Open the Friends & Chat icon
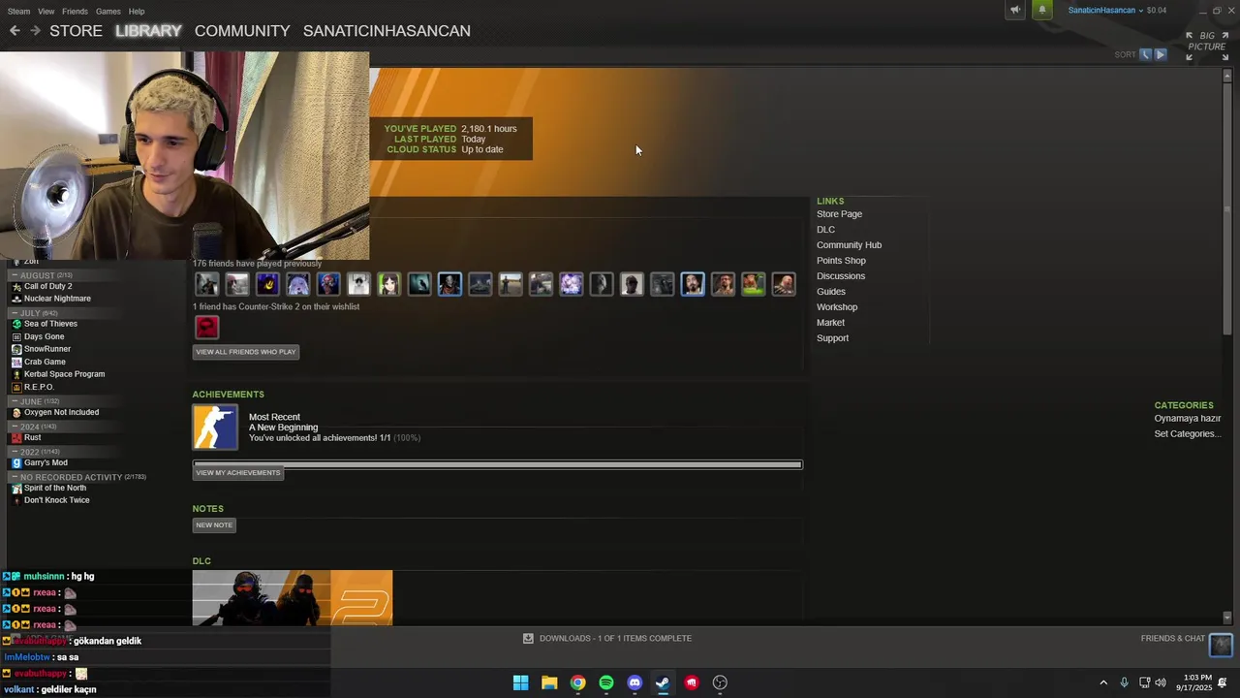The image size is (1240, 698). (x=1221, y=644)
